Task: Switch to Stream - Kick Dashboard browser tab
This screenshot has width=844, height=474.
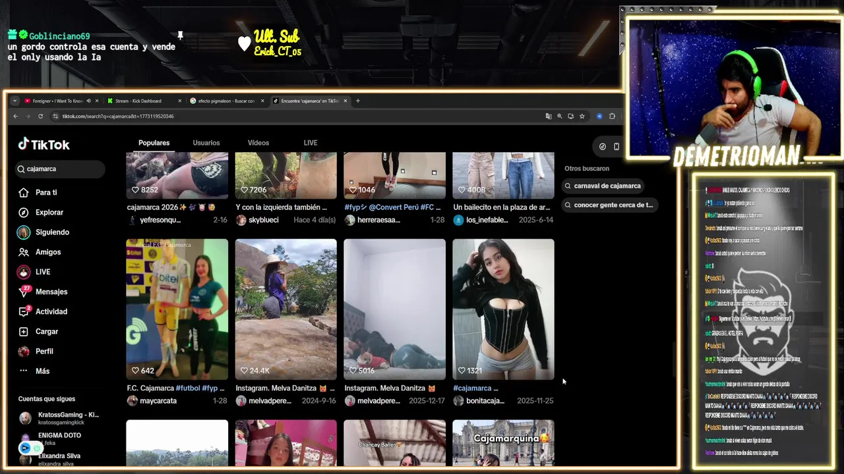Action: pyautogui.click(x=144, y=101)
